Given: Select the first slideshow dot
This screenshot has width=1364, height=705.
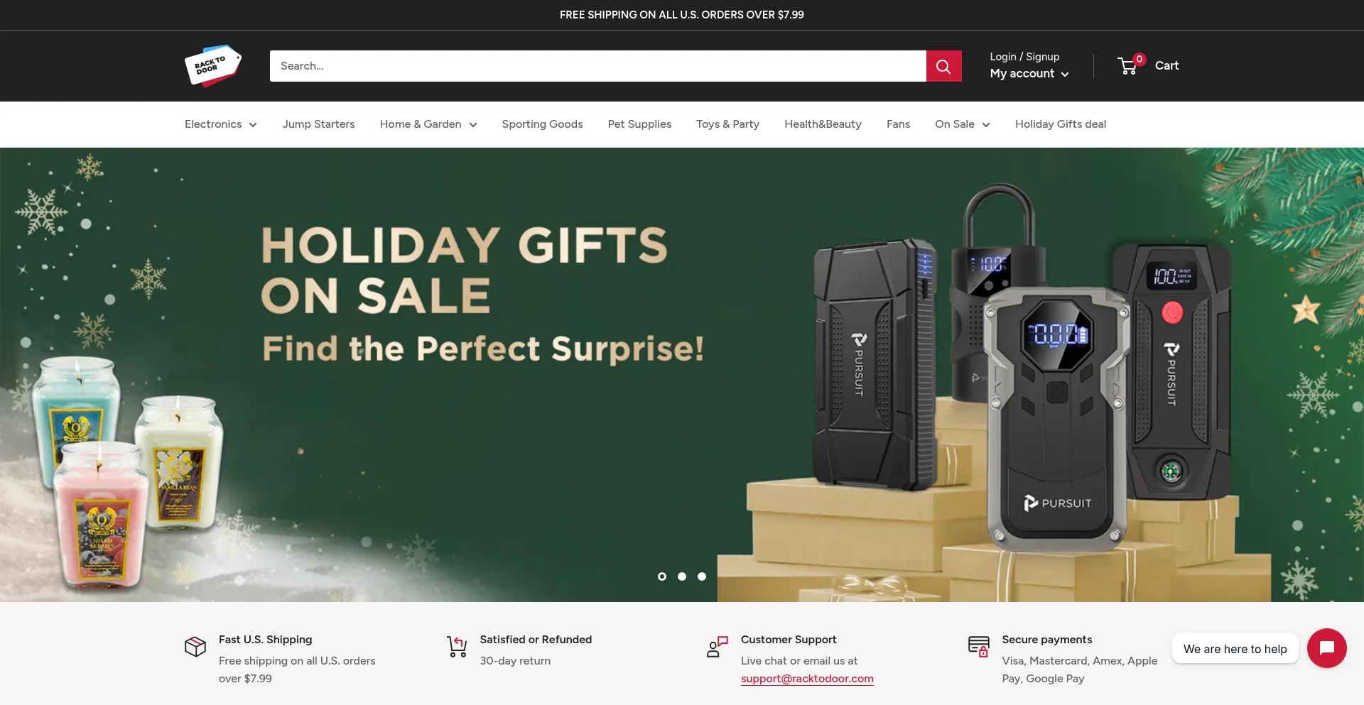Looking at the screenshot, I should [x=662, y=576].
